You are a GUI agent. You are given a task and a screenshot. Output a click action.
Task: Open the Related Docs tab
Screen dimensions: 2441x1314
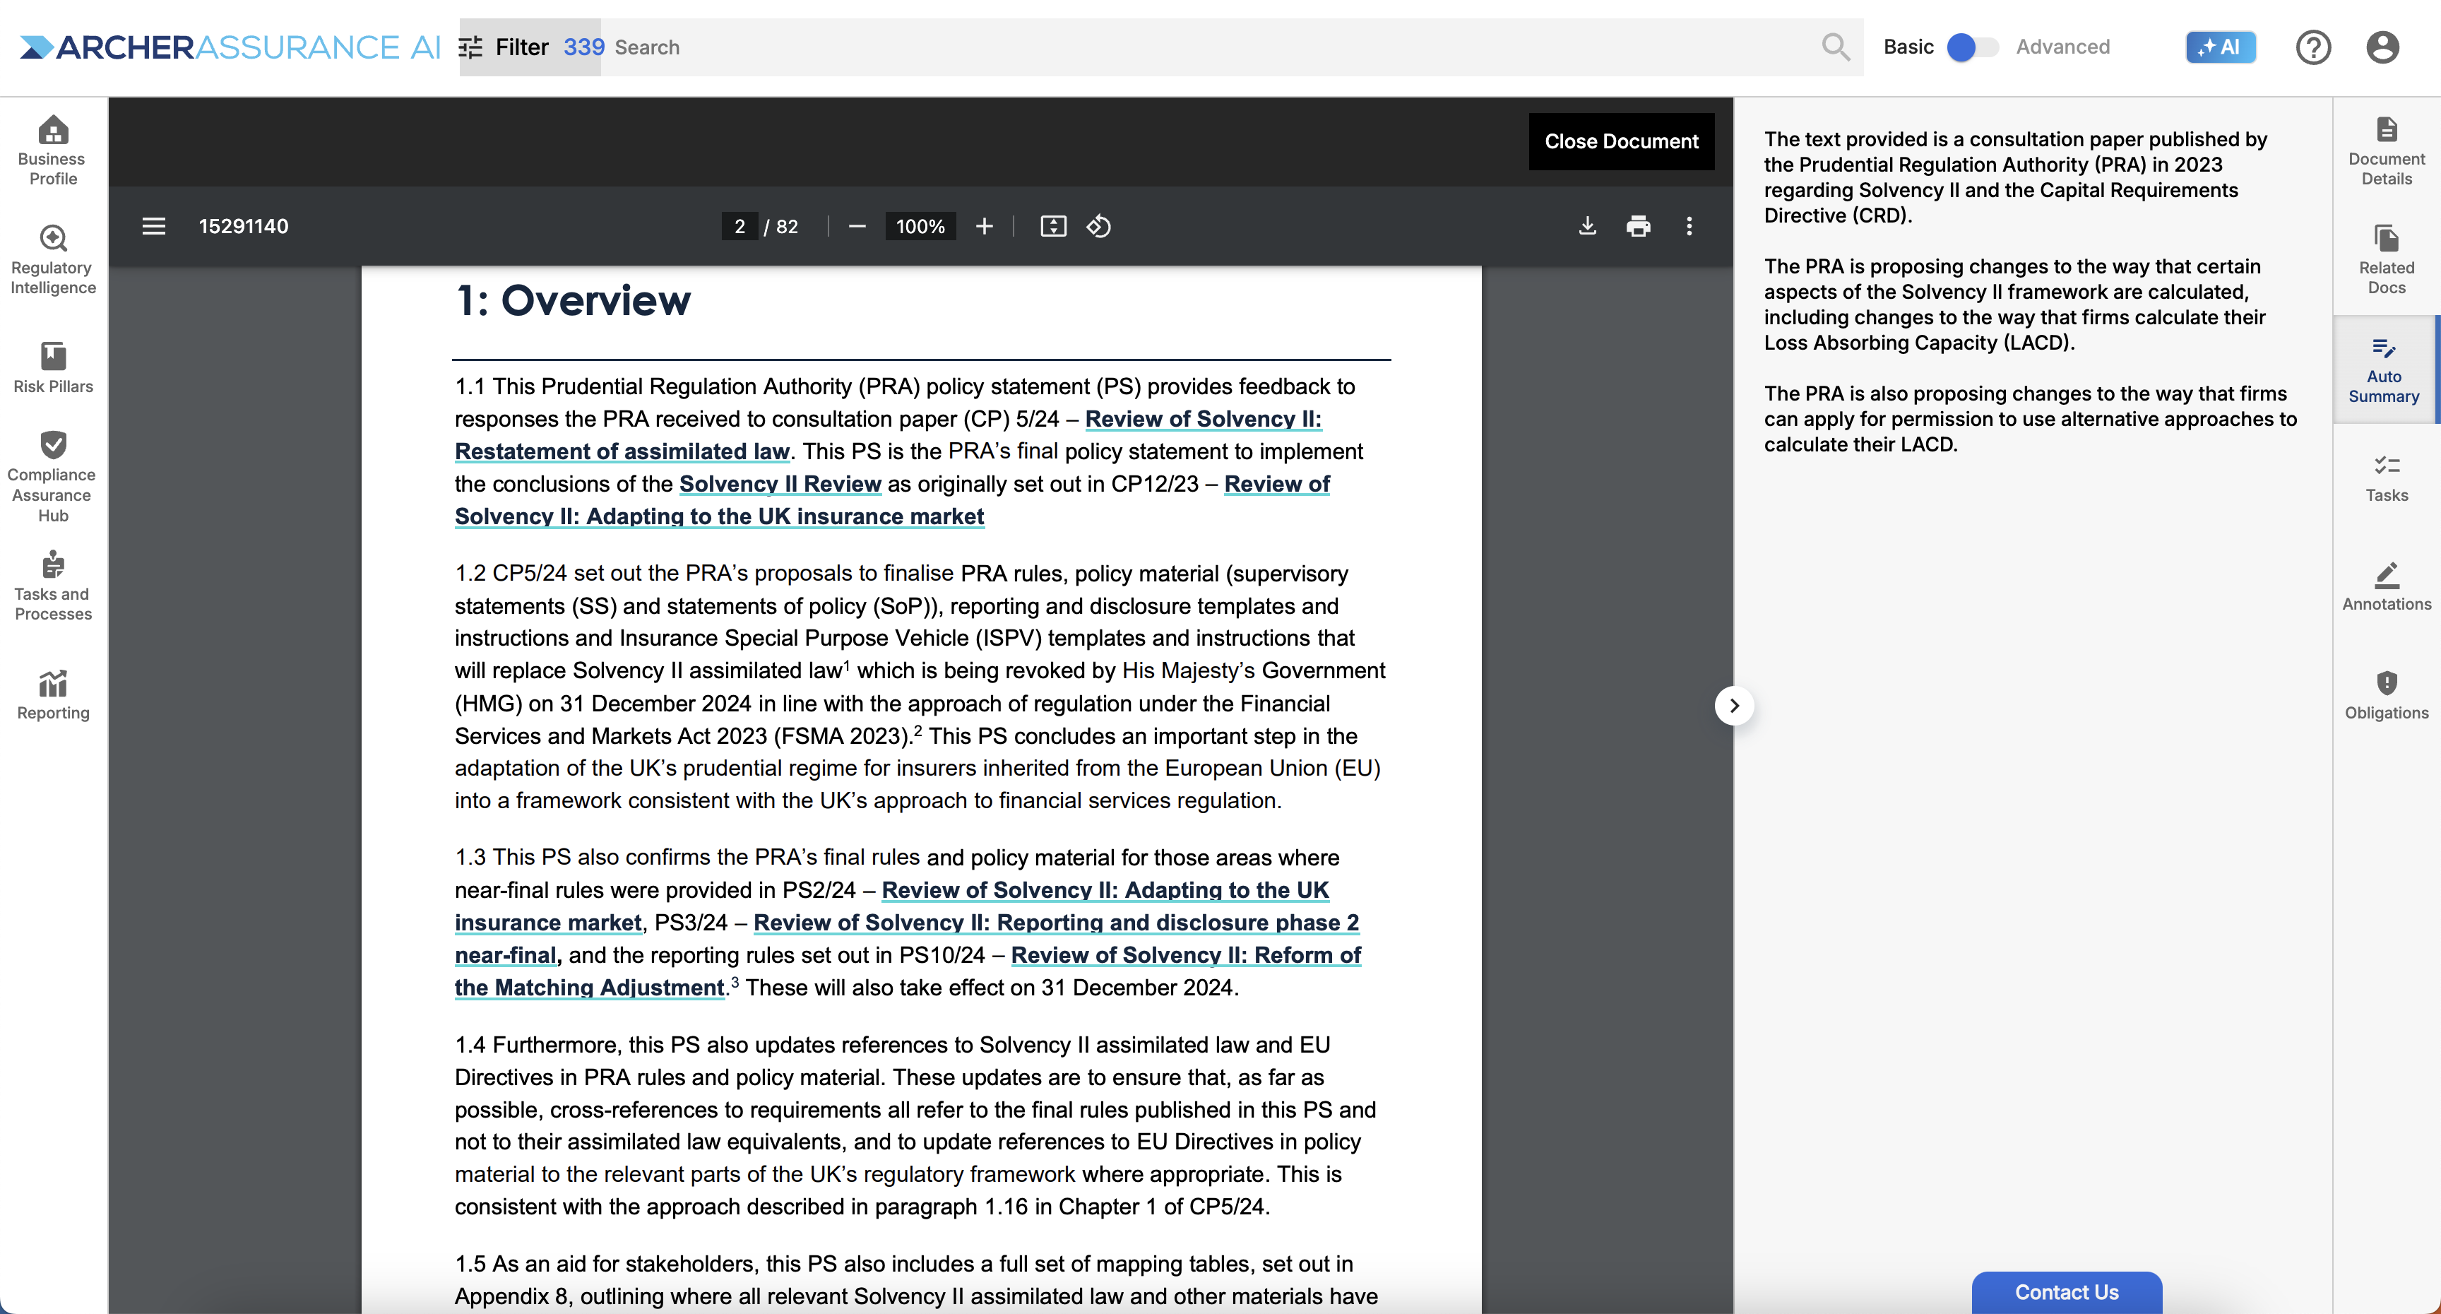(x=2386, y=260)
